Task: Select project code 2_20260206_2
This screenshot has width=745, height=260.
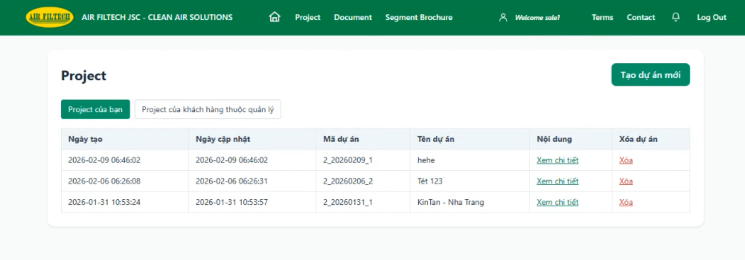Action: (x=348, y=181)
